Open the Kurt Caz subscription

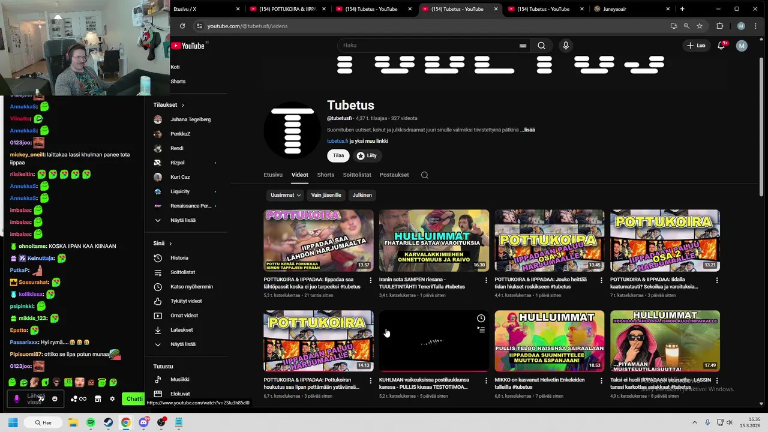pyautogui.click(x=180, y=177)
